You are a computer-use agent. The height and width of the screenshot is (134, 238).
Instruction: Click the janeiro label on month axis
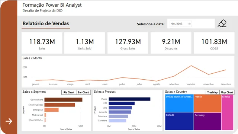click(x=36, y=84)
